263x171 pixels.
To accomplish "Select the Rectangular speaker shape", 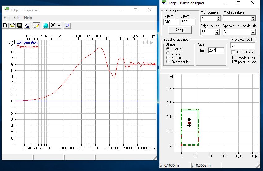I will 168,62.
